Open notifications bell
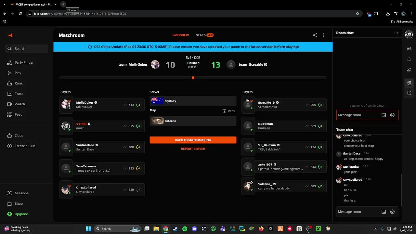Viewport: 416px width, 234px height. tap(409, 59)
